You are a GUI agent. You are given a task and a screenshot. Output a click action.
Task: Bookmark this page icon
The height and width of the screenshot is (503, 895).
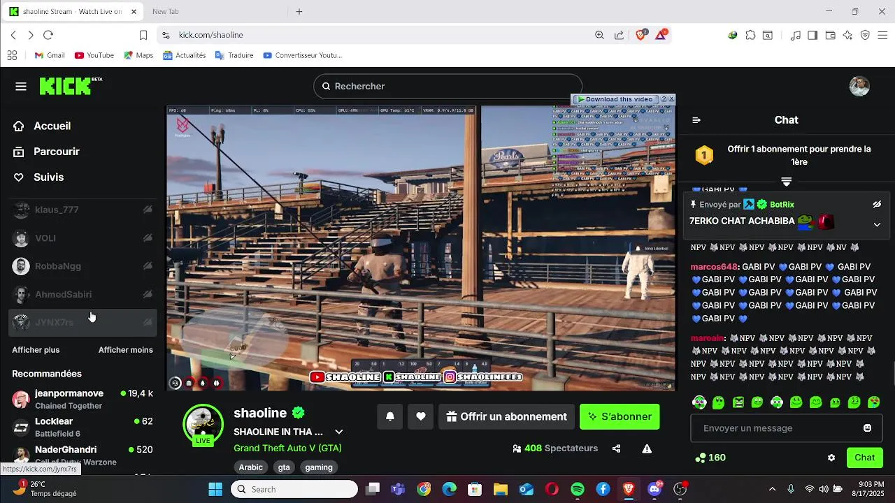[x=143, y=35]
